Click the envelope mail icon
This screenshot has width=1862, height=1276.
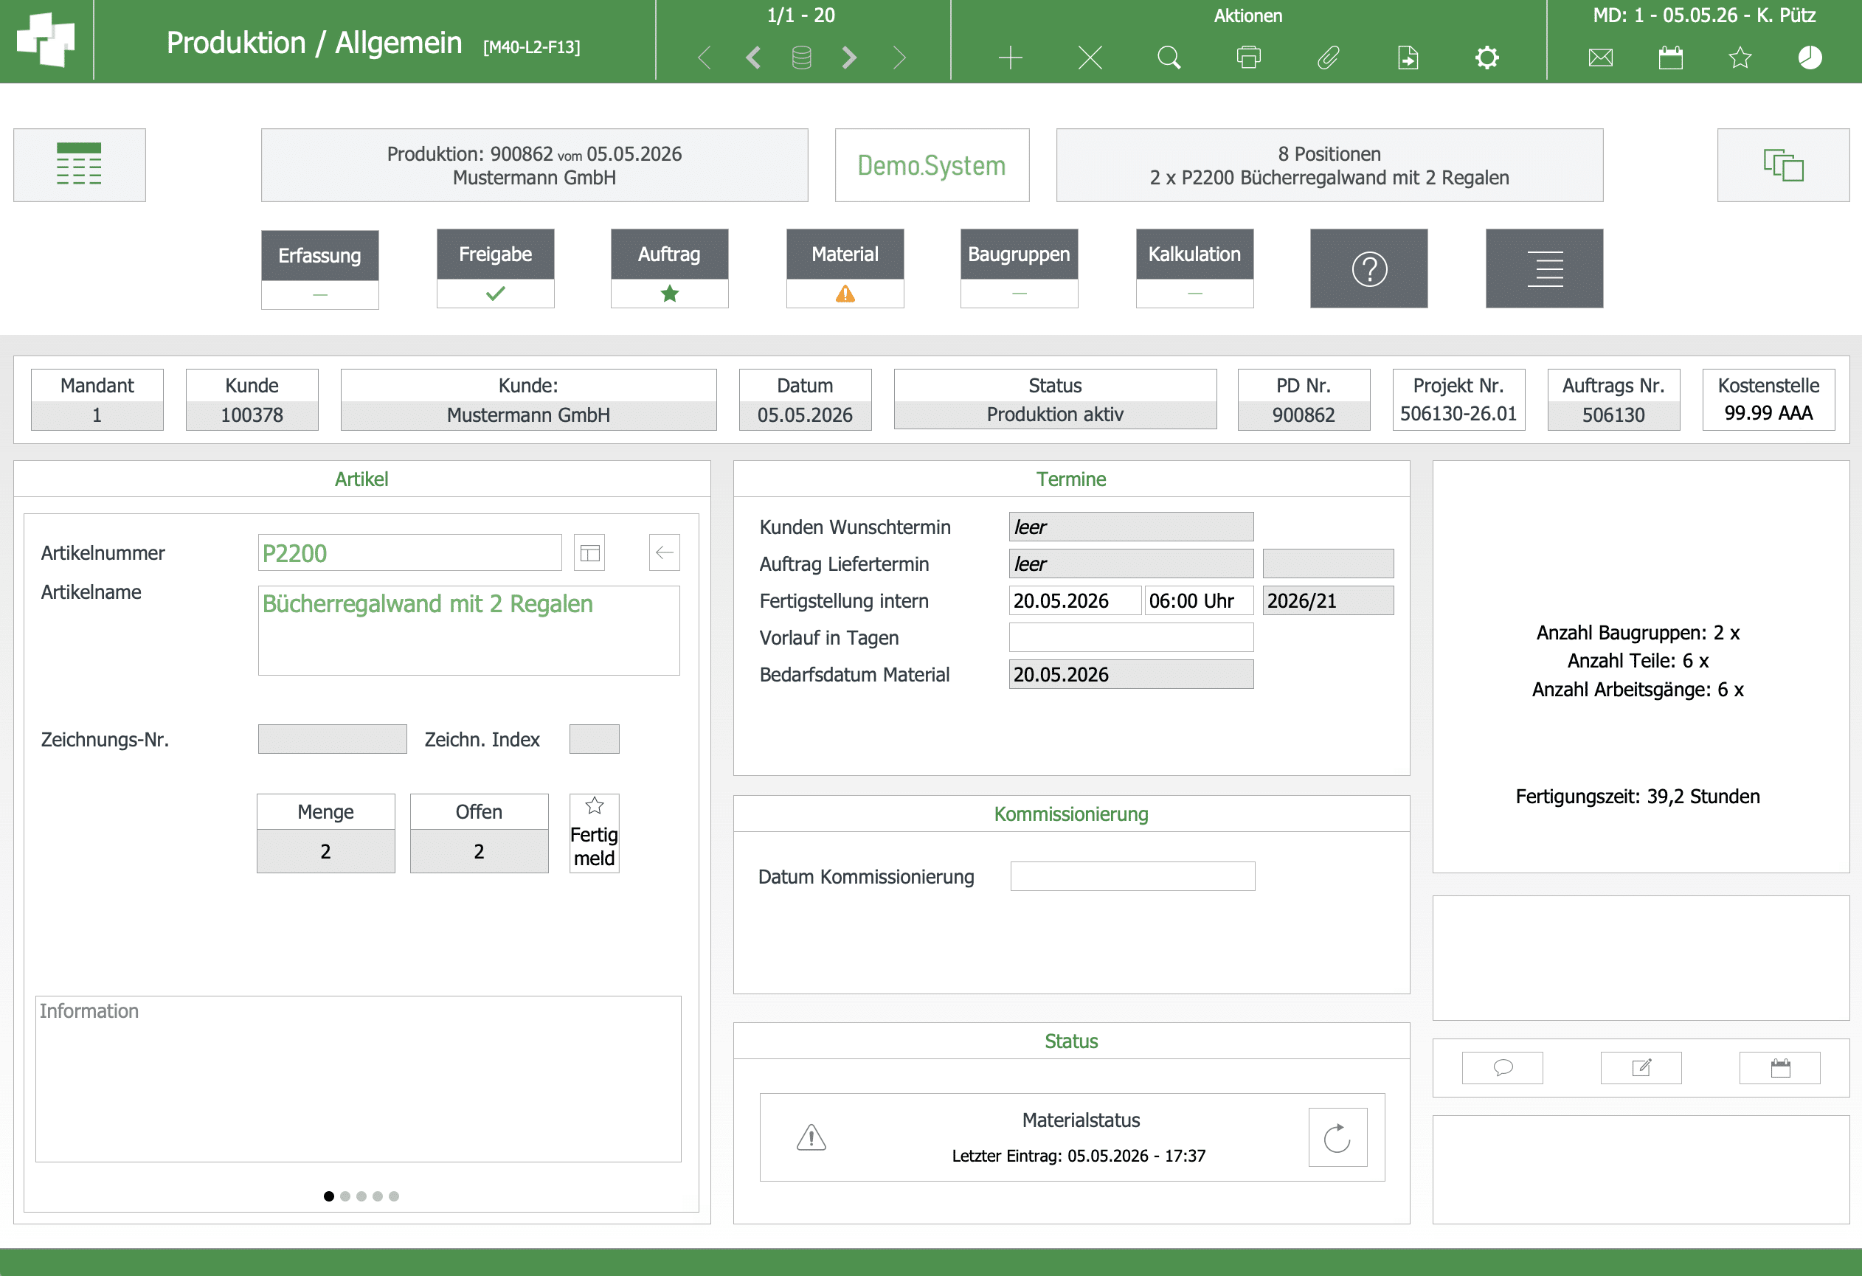coord(1600,58)
